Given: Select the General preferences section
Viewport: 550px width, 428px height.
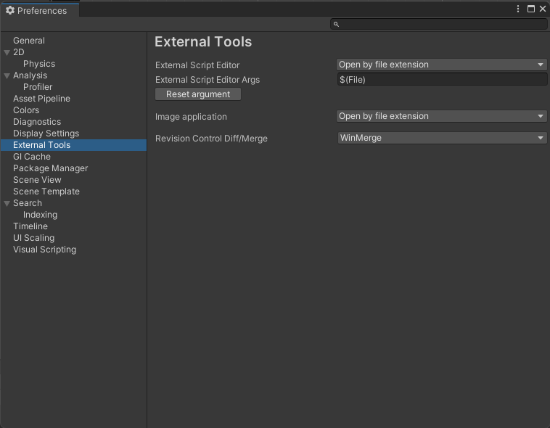Looking at the screenshot, I should 29,41.
